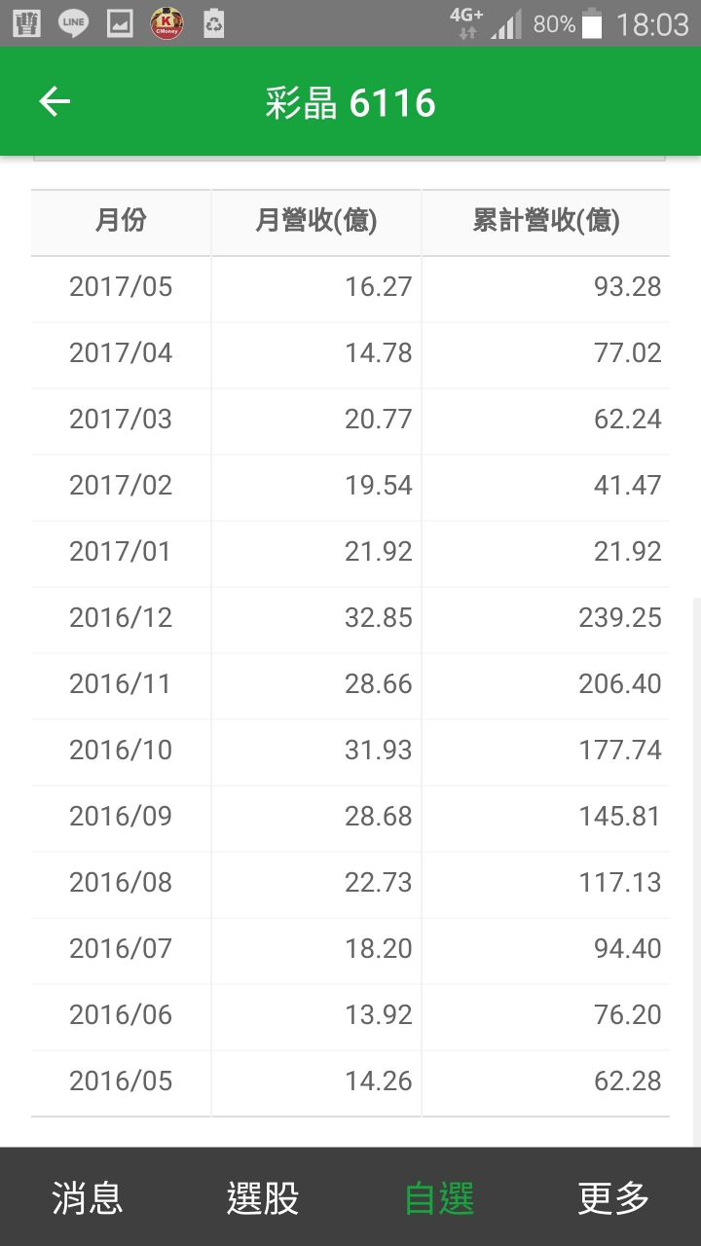The image size is (701, 1246).
Task: Tap the 239.25 cumulative revenue cell
Action: 620,618
